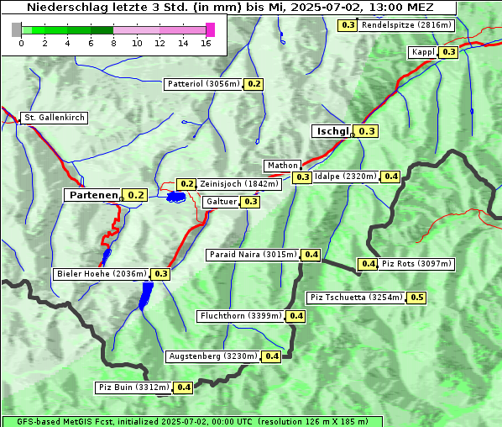Click the blue lake near Zeinisjoch
502x427 pixels.
click(176, 197)
